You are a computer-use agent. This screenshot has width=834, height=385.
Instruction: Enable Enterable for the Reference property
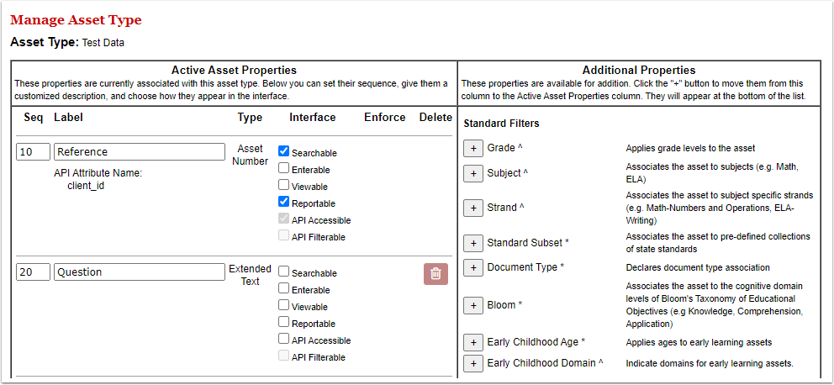click(x=284, y=169)
